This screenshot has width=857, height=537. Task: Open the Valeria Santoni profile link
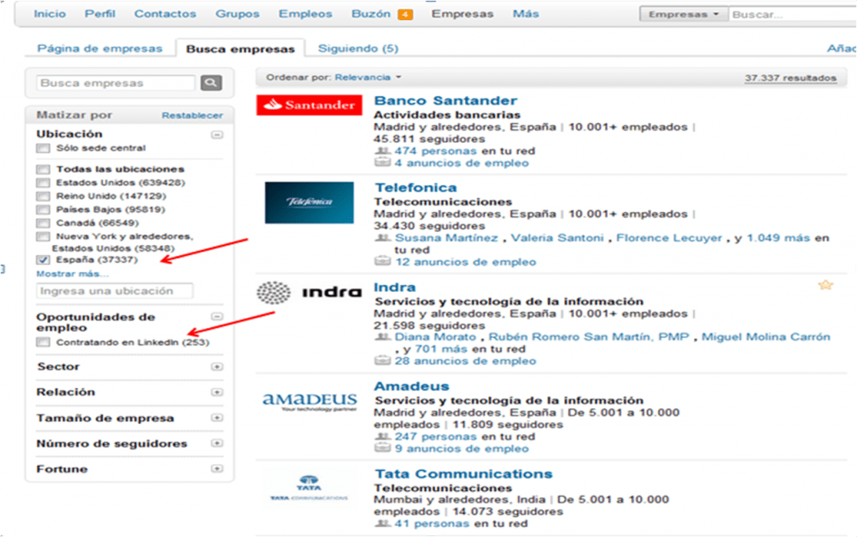pos(557,238)
